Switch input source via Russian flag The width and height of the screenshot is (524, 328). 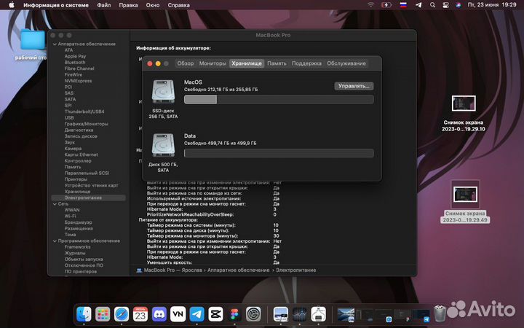403,5
